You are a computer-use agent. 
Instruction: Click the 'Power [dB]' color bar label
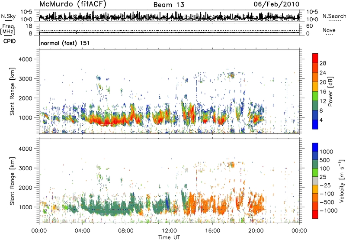point(330,91)
